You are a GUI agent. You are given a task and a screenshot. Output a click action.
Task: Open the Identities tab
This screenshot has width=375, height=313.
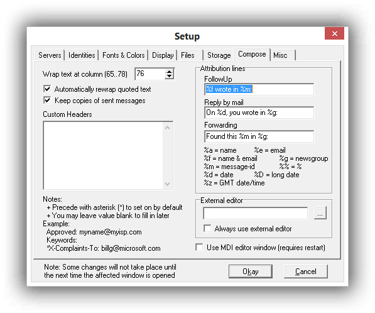pos(82,55)
